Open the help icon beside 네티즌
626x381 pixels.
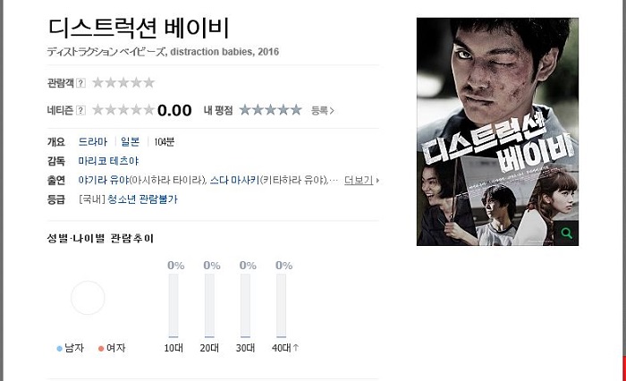tap(80, 110)
